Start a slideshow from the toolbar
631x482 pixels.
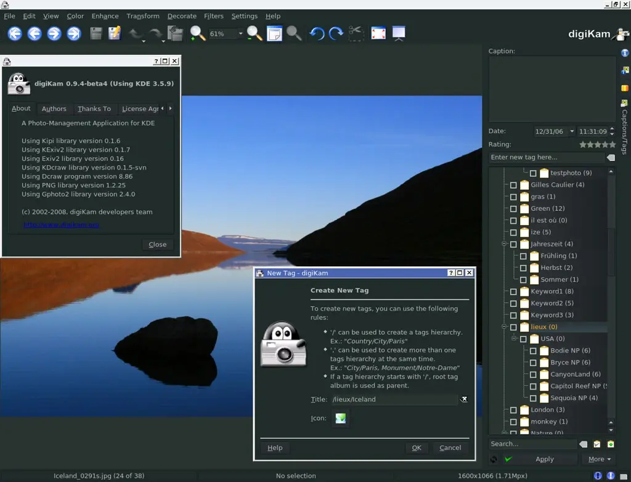pyautogui.click(x=399, y=33)
